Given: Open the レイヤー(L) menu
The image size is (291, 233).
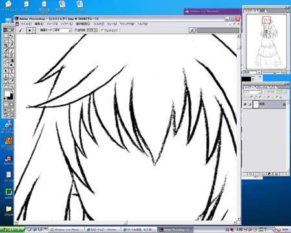Looking at the screenshot, I should (x=67, y=24).
